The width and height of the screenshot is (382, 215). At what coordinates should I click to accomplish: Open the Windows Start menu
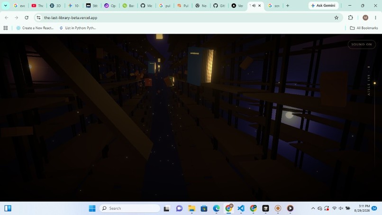(92, 208)
